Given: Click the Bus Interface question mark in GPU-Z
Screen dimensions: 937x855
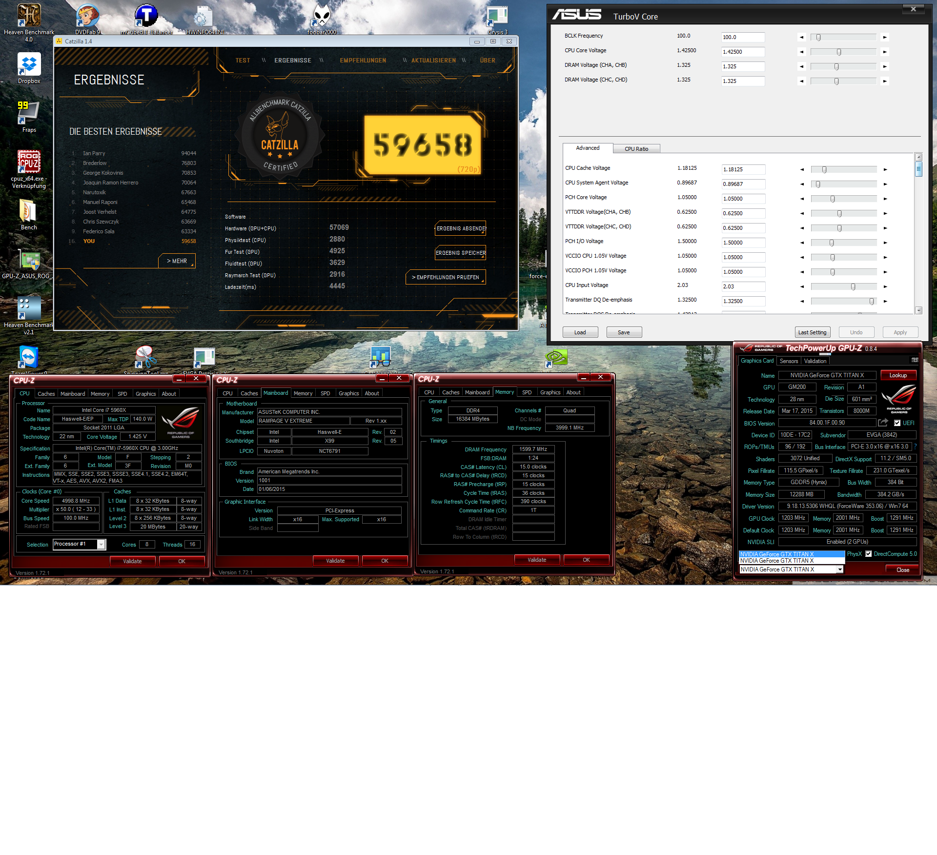Looking at the screenshot, I should click(x=915, y=447).
